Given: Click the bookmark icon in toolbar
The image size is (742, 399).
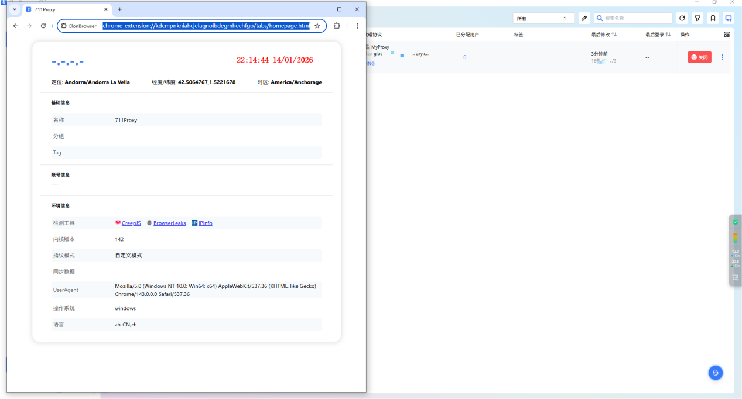Looking at the screenshot, I should coord(713,19).
